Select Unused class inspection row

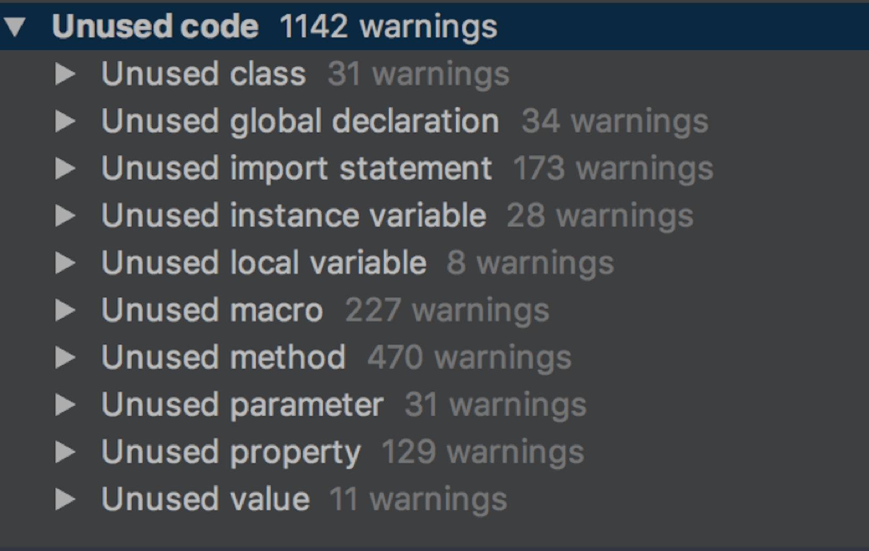203,74
